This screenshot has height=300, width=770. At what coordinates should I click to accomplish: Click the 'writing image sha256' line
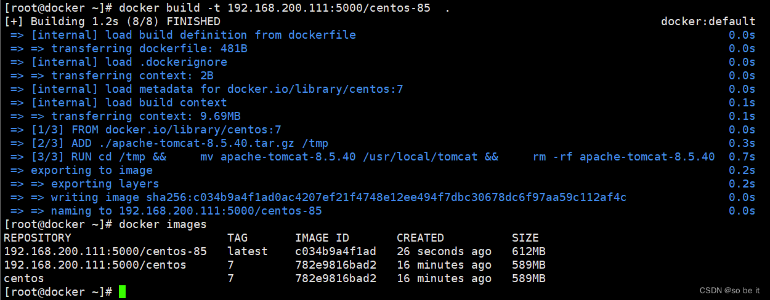click(318, 197)
